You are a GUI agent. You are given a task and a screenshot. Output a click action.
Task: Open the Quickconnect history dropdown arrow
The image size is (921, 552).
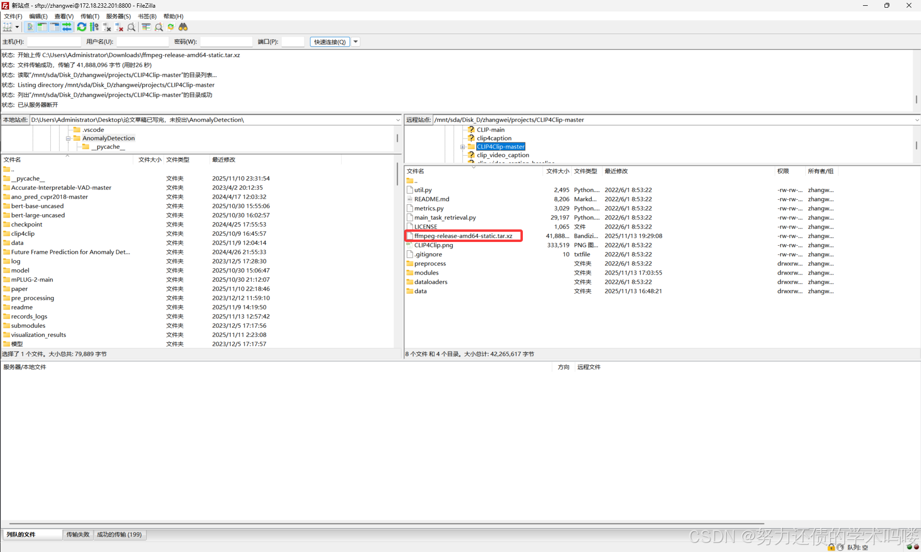[x=356, y=42]
